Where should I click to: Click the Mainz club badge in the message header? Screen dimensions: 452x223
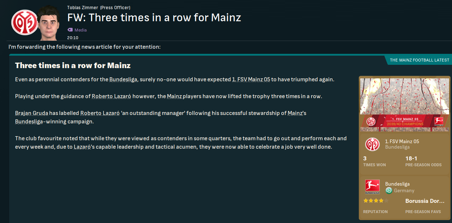pos(24,22)
